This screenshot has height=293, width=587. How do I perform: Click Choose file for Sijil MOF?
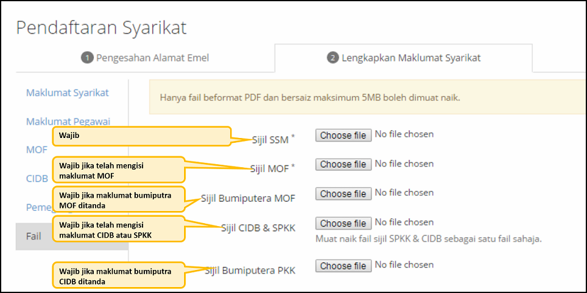(343, 165)
